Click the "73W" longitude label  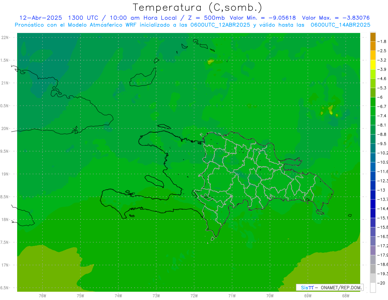pos(156,295)
